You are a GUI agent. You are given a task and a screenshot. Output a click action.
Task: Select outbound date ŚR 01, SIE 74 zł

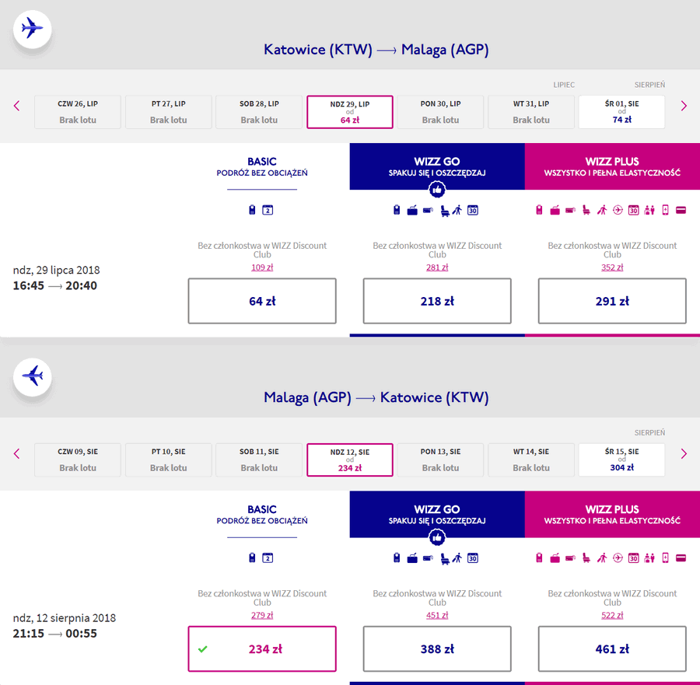[622, 112]
